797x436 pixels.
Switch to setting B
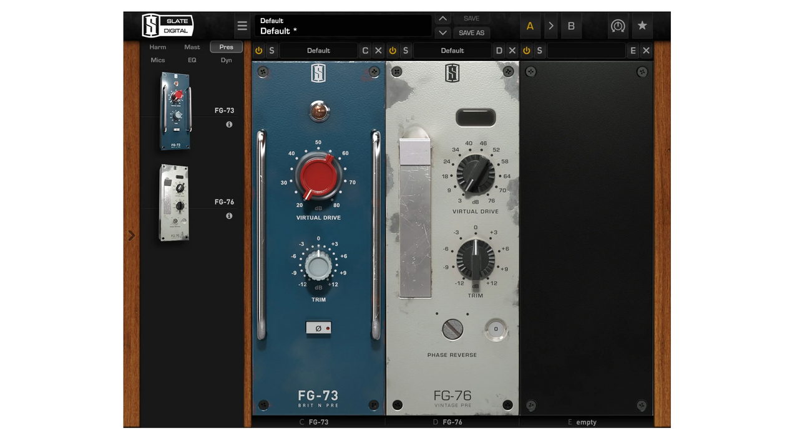point(571,26)
